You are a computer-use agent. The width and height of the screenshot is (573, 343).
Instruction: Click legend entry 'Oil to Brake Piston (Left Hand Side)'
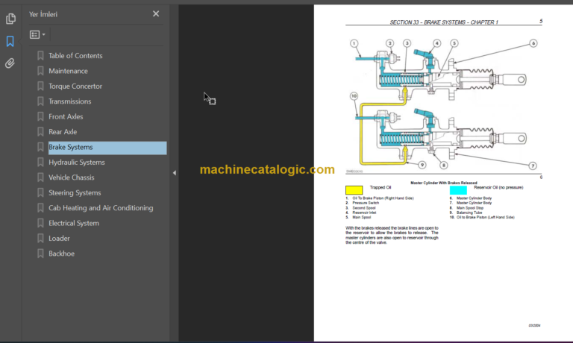click(485, 217)
